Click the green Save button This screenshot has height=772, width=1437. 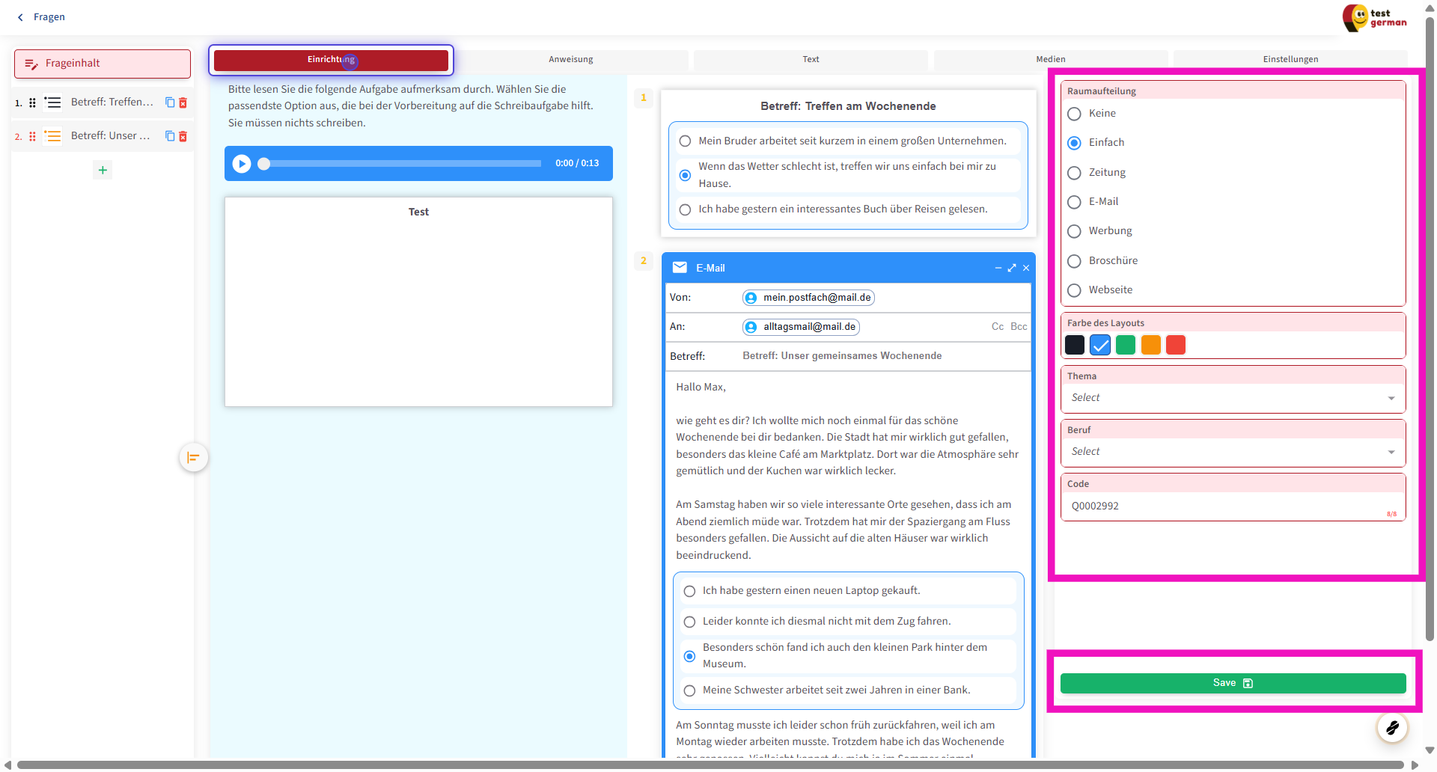pos(1232,683)
